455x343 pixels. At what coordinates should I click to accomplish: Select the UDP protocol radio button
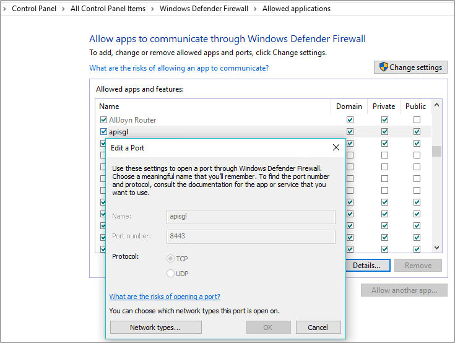[x=171, y=274]
